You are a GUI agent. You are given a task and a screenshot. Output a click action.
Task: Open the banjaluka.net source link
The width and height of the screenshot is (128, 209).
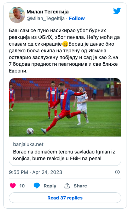click(x=28, y=144)
